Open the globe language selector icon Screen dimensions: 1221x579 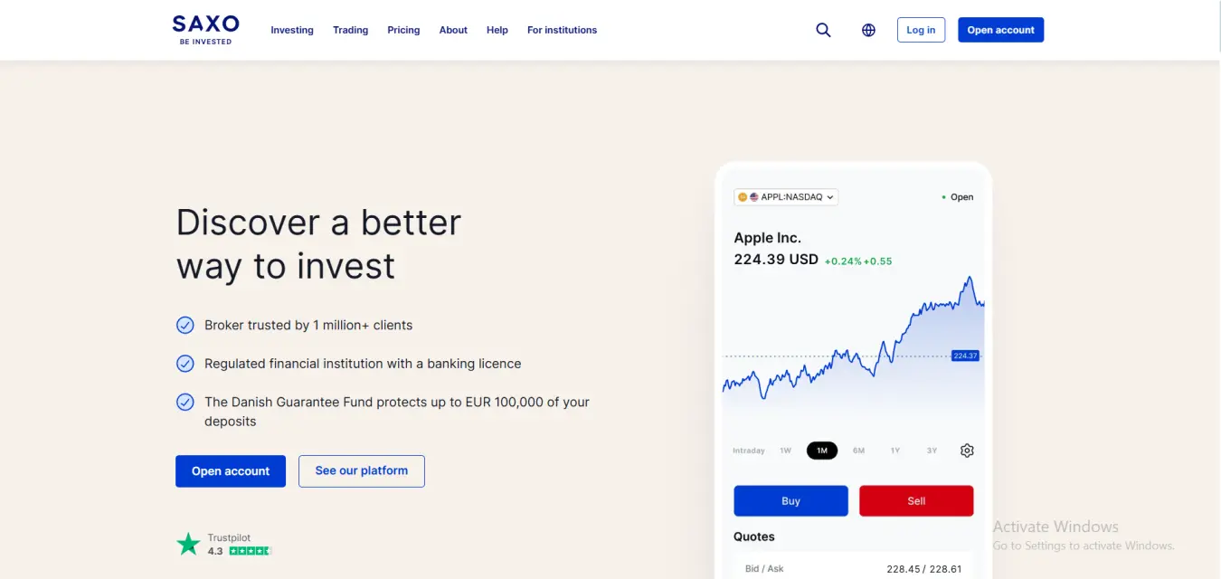[x=868, y=30]
